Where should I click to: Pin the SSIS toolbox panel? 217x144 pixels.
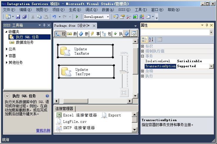pyautogui.click(x=44, y=25)
